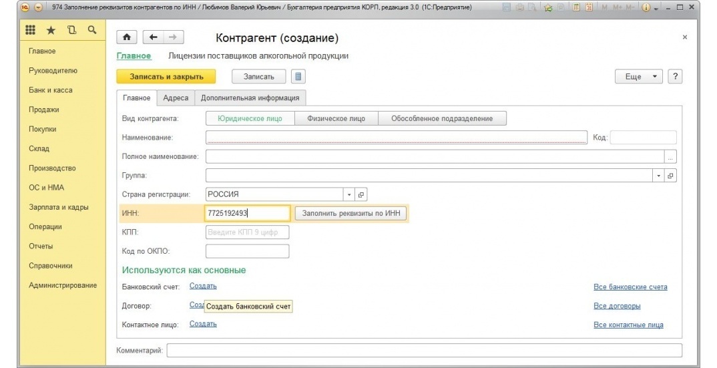Expand the Группа dropdown arrow
This screenshot has height=368, width=717.
pyautogui.click(x=659, y=176)
